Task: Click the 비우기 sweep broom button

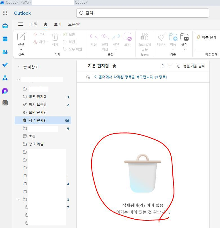Action: tap(162, 39)
